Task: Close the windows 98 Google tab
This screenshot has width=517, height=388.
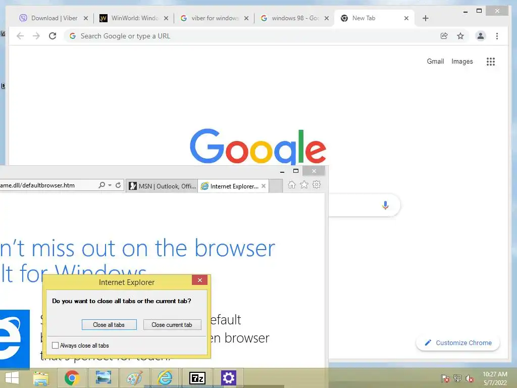Action: (x=327, y=18)
